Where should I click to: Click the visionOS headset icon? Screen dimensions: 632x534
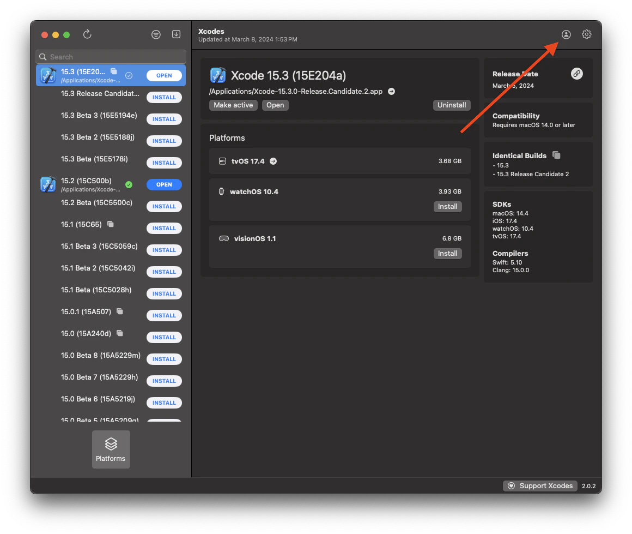(224, 238)
